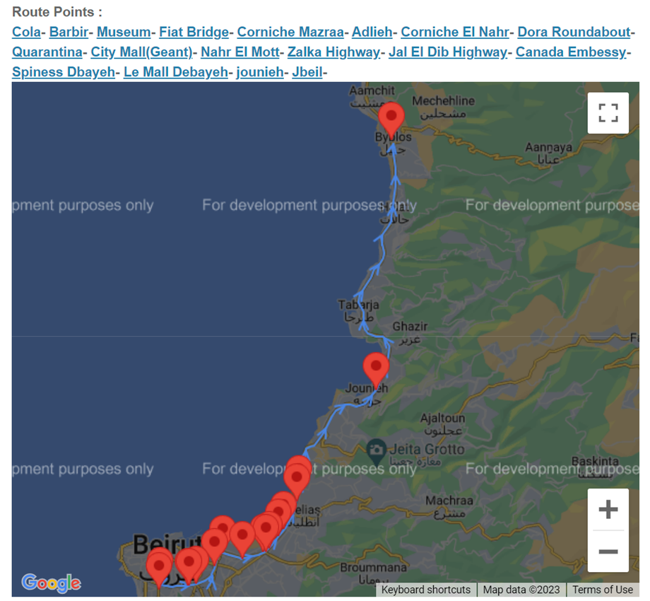Toggle fullscreen map view
The image size is (650, 601).
pos(608,113)
